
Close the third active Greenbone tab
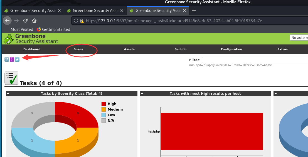[184, 11]
